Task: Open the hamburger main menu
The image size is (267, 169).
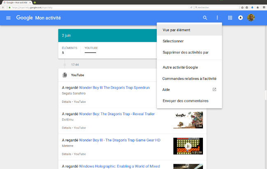Action: (x=9, y=18)
